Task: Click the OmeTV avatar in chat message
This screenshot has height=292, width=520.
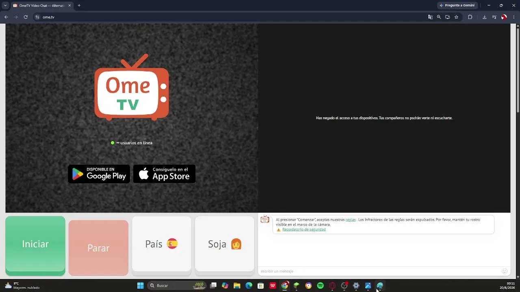Action: (265, 219)
